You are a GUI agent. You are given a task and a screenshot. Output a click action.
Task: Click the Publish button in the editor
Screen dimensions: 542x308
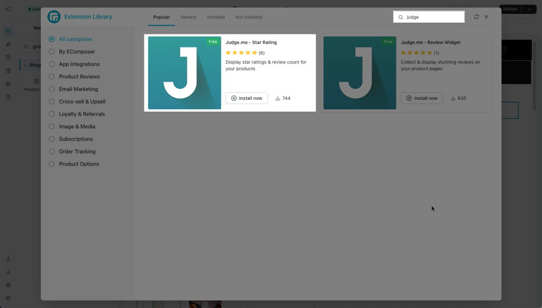(x=510, y=10)
